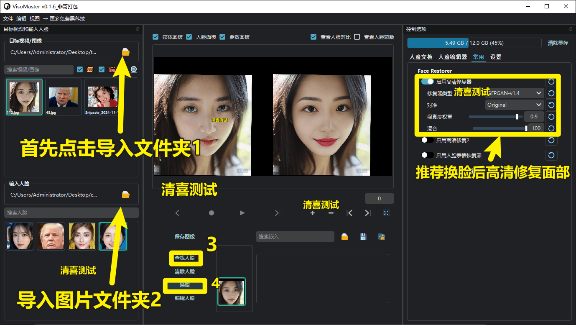The image size is (576, 325).
Task: Open the 文件 menu
Action: click(8, 19)
